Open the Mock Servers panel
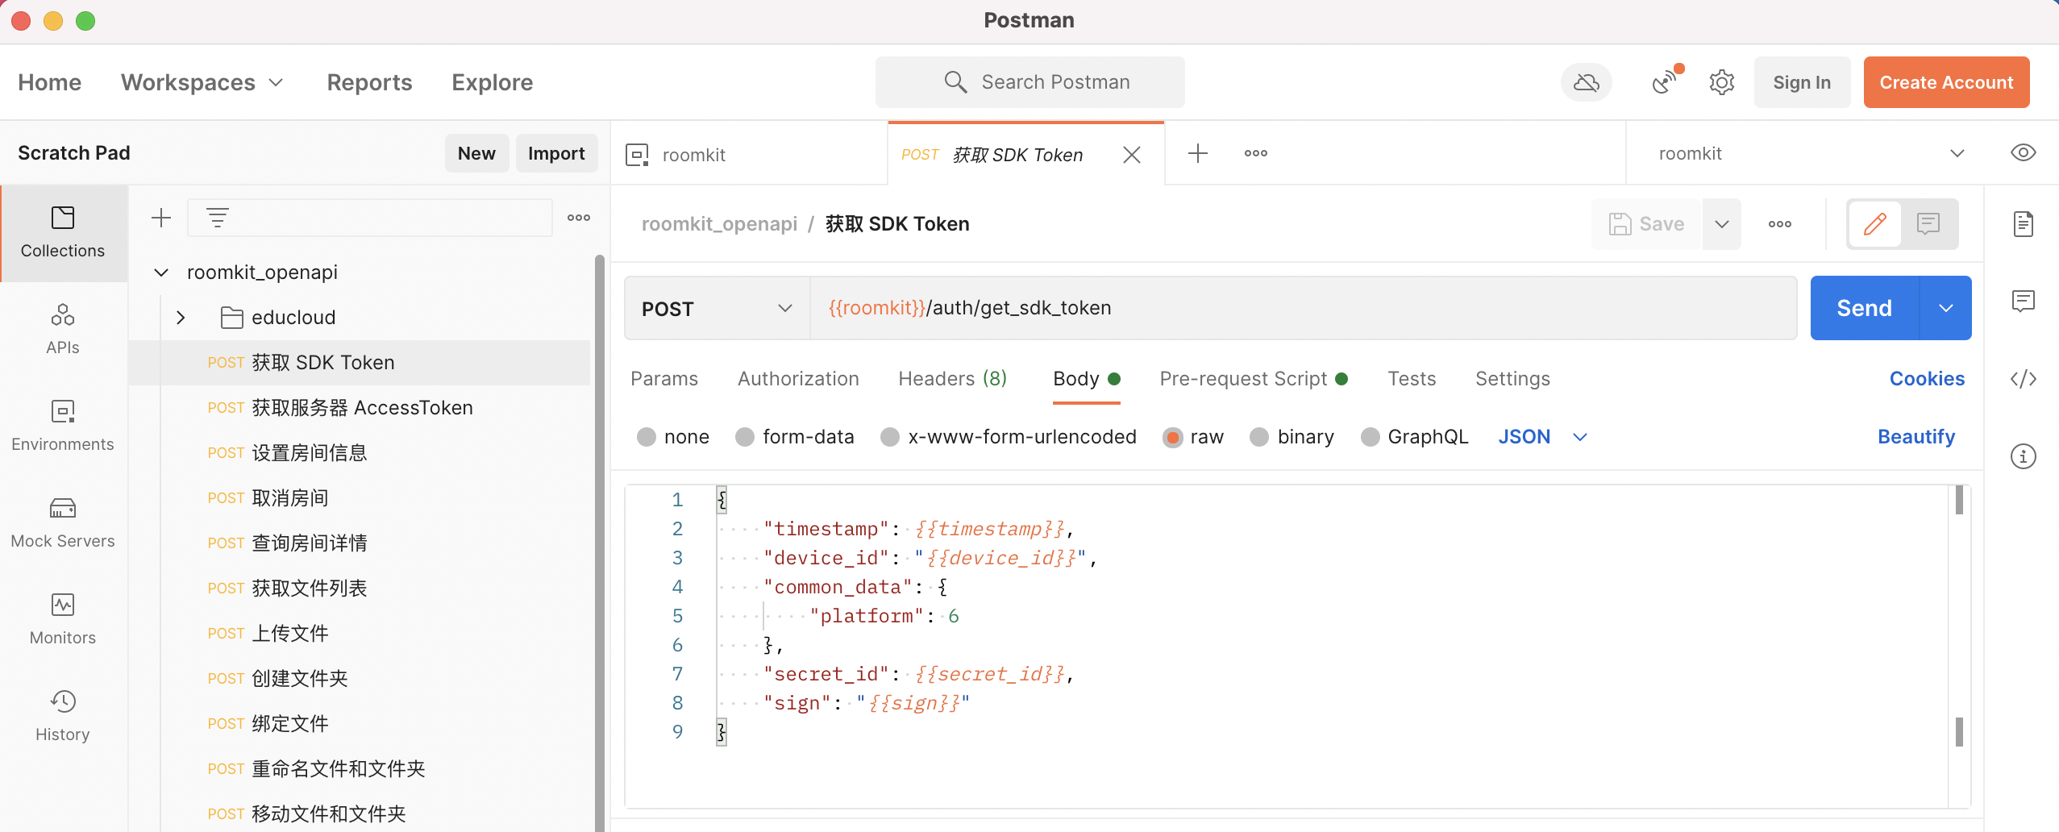 point(63,522)
